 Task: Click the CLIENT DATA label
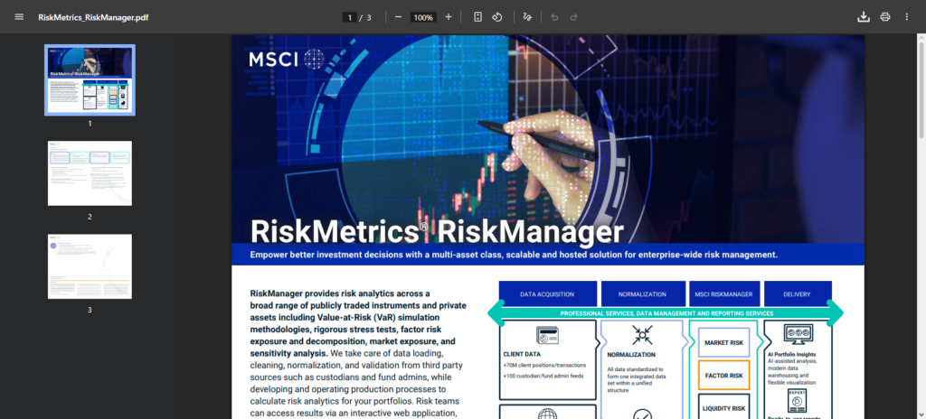click(x=522, y=355)
